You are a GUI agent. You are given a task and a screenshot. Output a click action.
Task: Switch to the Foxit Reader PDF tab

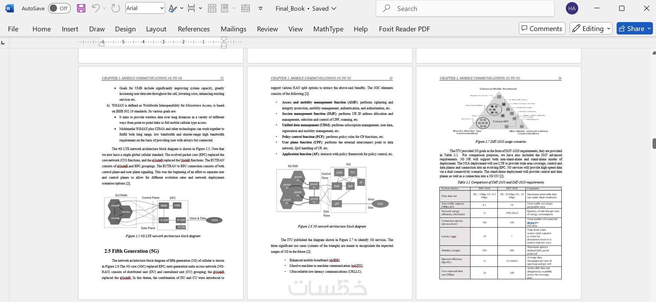point(404,29)
